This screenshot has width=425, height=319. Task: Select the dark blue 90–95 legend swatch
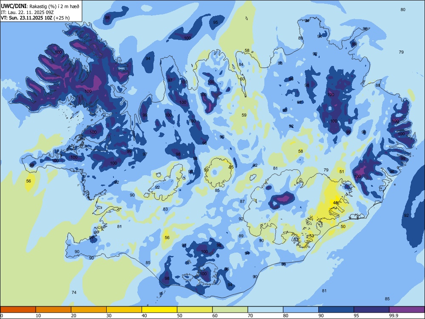click(336, 310)
